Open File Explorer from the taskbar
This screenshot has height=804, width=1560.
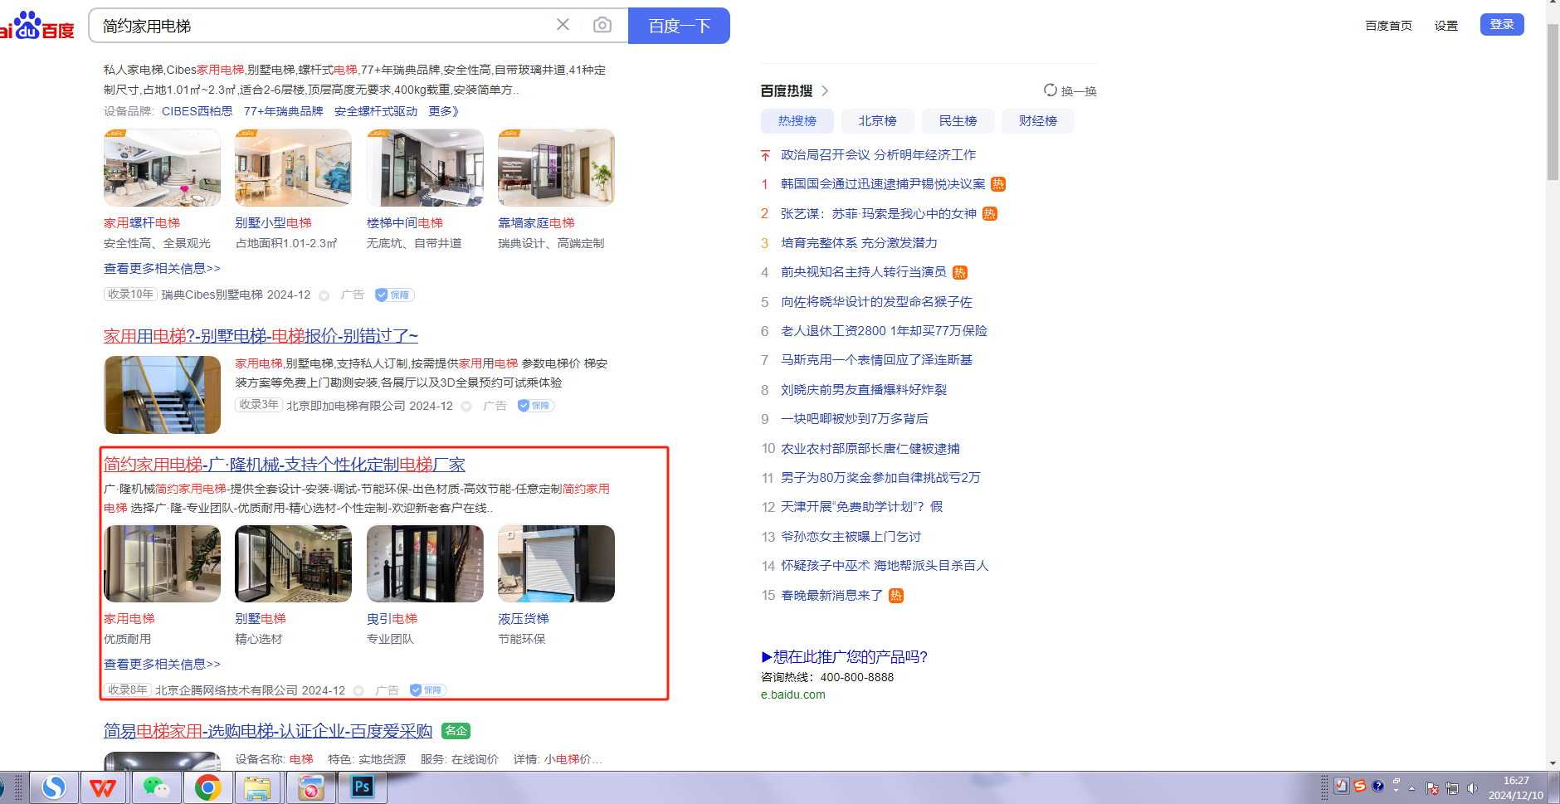pyautogui.click(x=257, y=787)
